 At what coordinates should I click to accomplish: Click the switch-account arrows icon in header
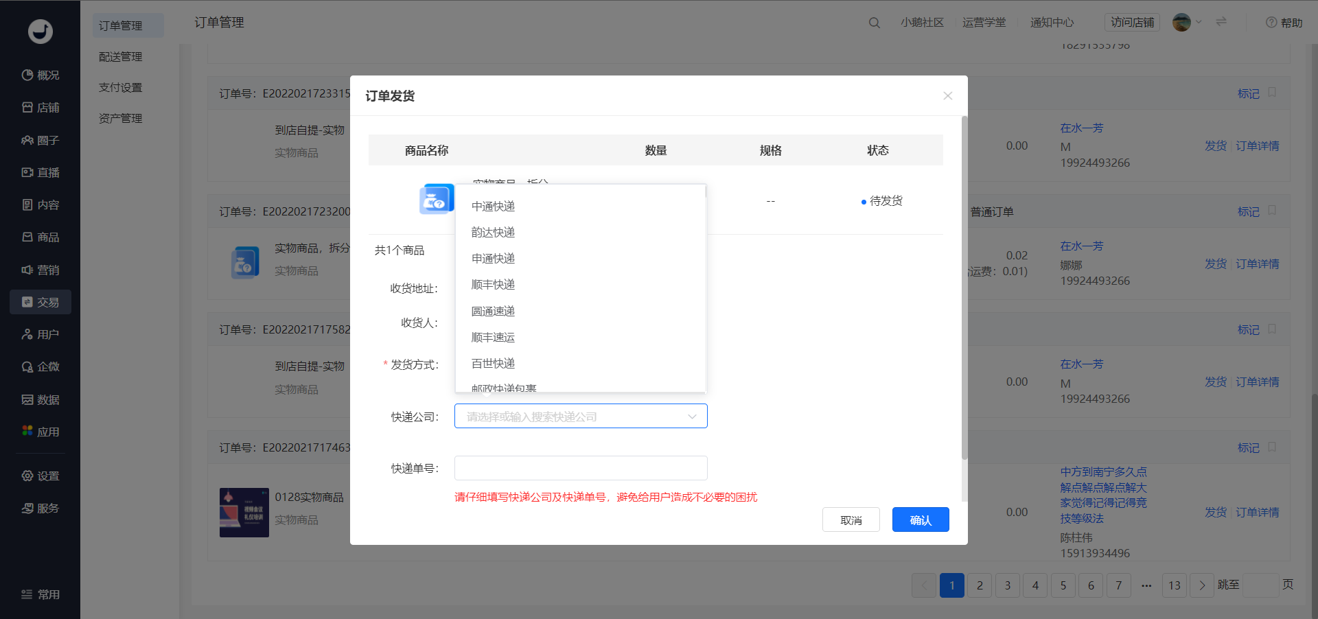click(1221, 22)
